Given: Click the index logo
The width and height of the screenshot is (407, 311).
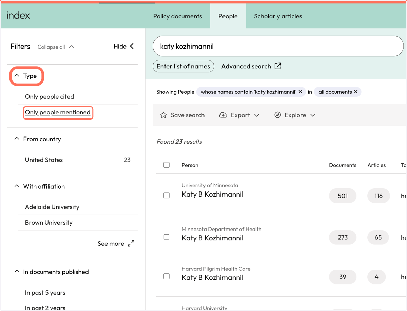Looking at the screenshot, I should coord(18,15).
